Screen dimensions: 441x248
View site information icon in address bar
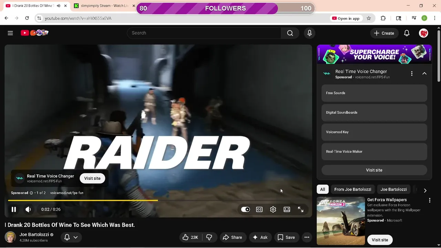coord(39,18)
